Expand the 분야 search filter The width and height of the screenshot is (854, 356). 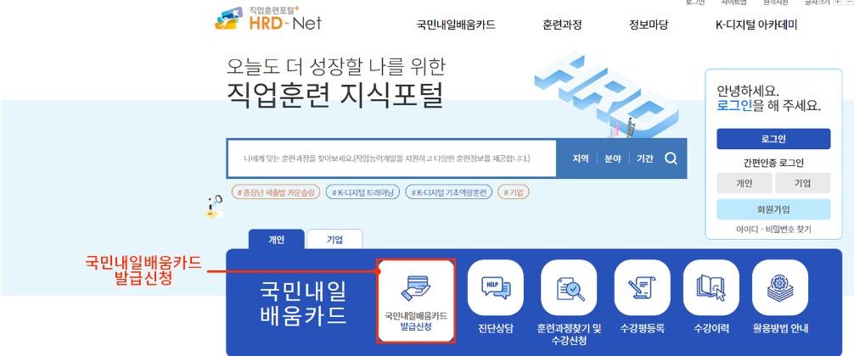click(613, 159)
